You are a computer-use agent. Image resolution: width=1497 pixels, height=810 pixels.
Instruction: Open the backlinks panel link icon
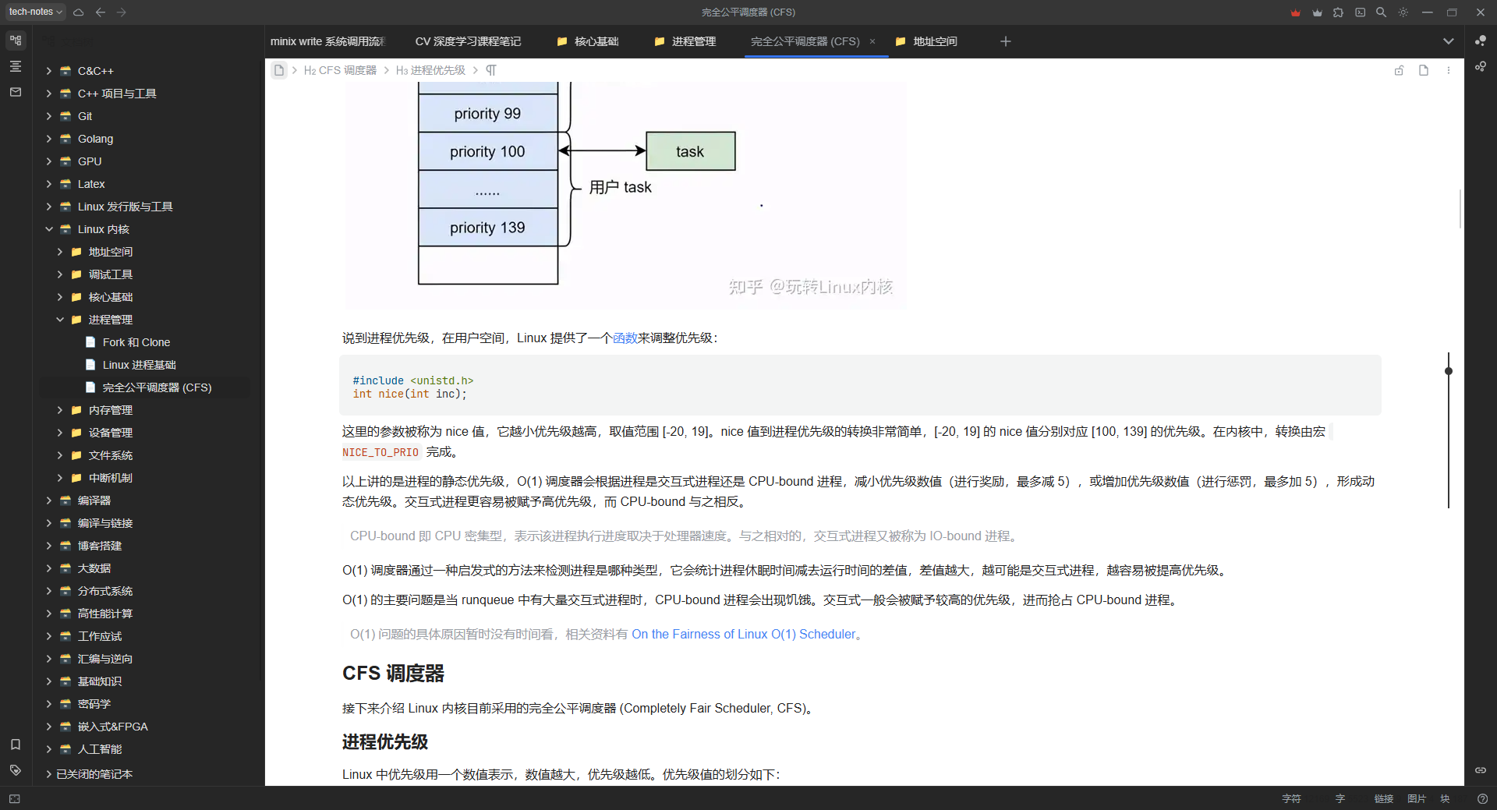tap(1481, 770)
